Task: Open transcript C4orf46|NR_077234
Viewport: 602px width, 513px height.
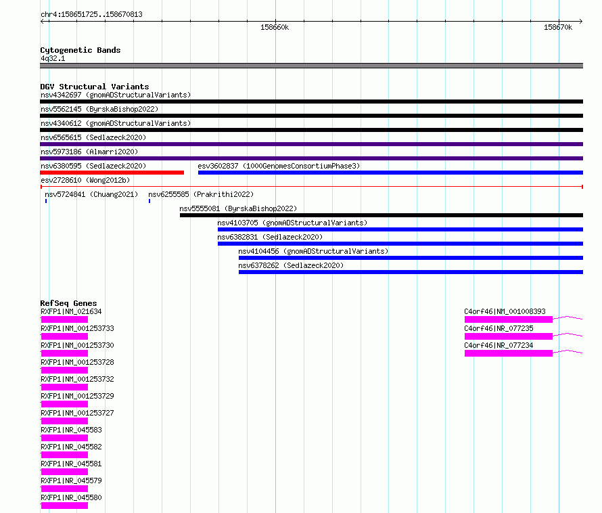Action: click(499, 345)
